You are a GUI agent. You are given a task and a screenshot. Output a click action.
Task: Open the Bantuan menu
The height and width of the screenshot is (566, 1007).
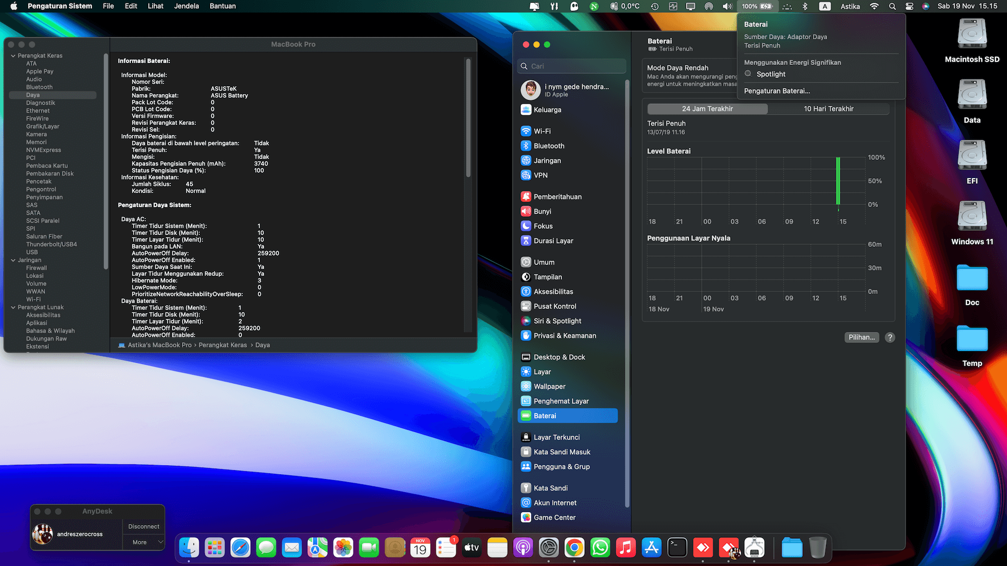pos(223,6)
